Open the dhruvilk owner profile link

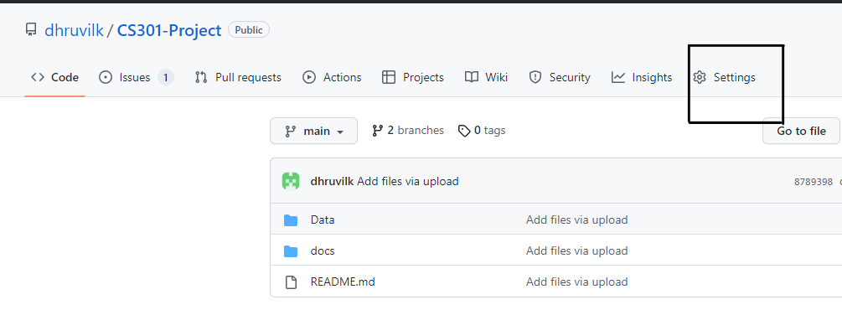point(74,31)
